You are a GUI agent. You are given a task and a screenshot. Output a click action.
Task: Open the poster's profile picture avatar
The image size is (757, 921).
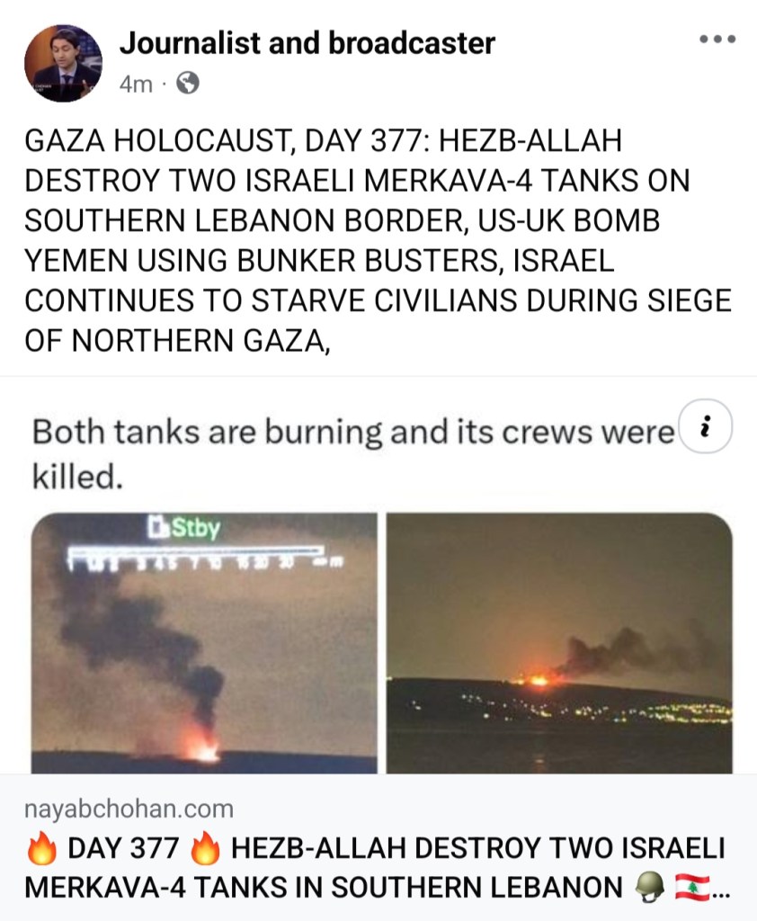pos(63,63)
